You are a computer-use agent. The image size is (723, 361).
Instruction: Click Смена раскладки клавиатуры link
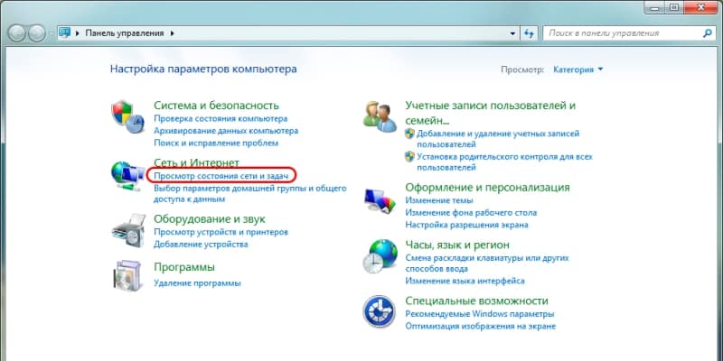[487, 263]
